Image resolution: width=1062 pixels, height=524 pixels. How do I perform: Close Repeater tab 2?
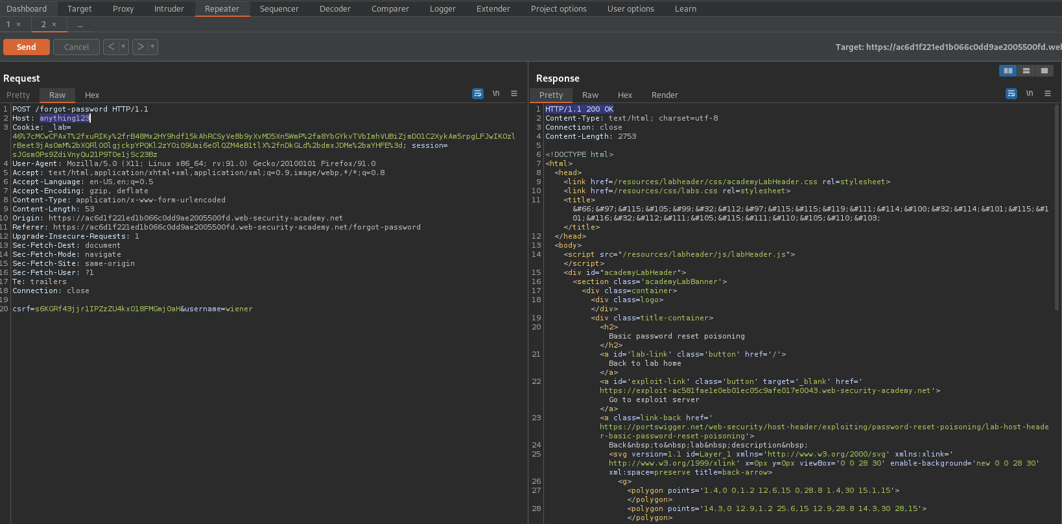[x=54, y=25]
